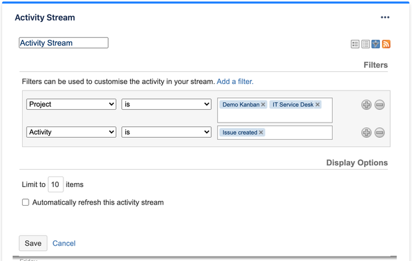
Task: Open the Project row 'is' operator dropdown
Action: (166, 104)
